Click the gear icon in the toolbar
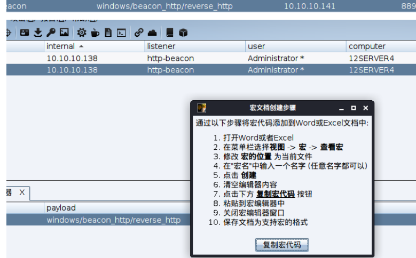This screenshot has width=416, height=258. tap(82, 33)
